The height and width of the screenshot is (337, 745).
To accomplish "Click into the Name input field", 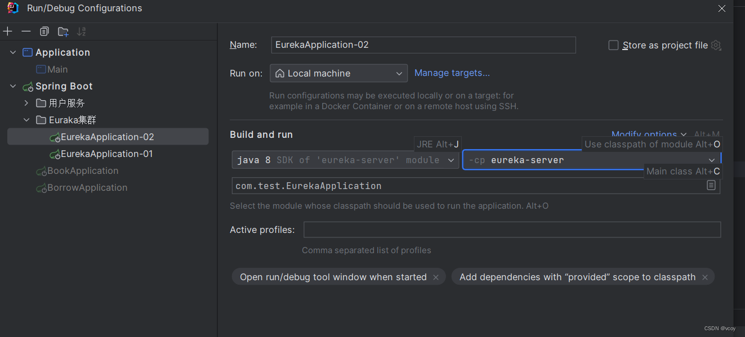I will (423, 45).
